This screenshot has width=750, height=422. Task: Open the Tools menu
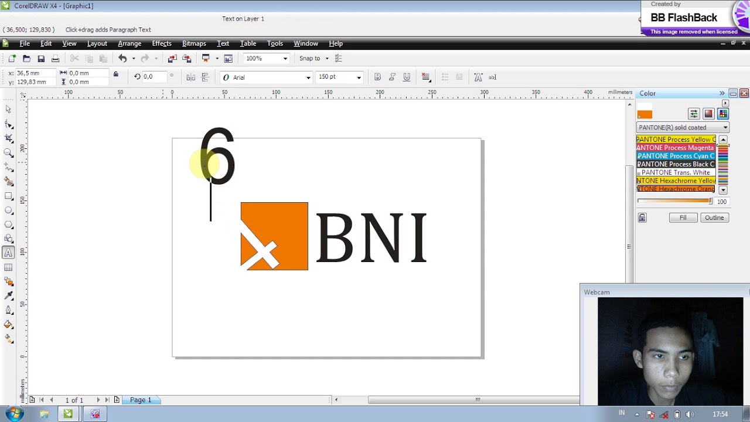tap(275, 43)
